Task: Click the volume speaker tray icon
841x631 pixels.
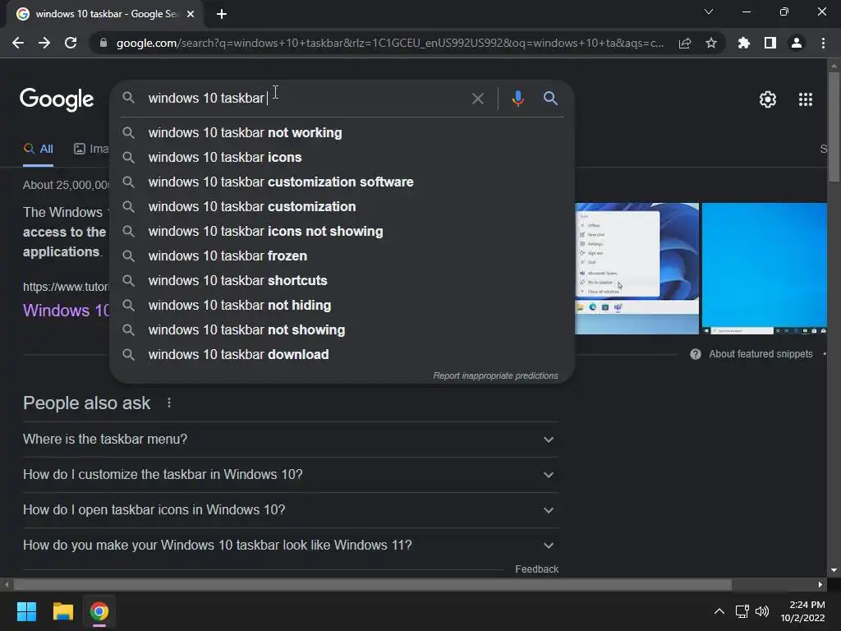Action: point(762,611)
